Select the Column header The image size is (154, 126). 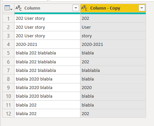[47, 8]
